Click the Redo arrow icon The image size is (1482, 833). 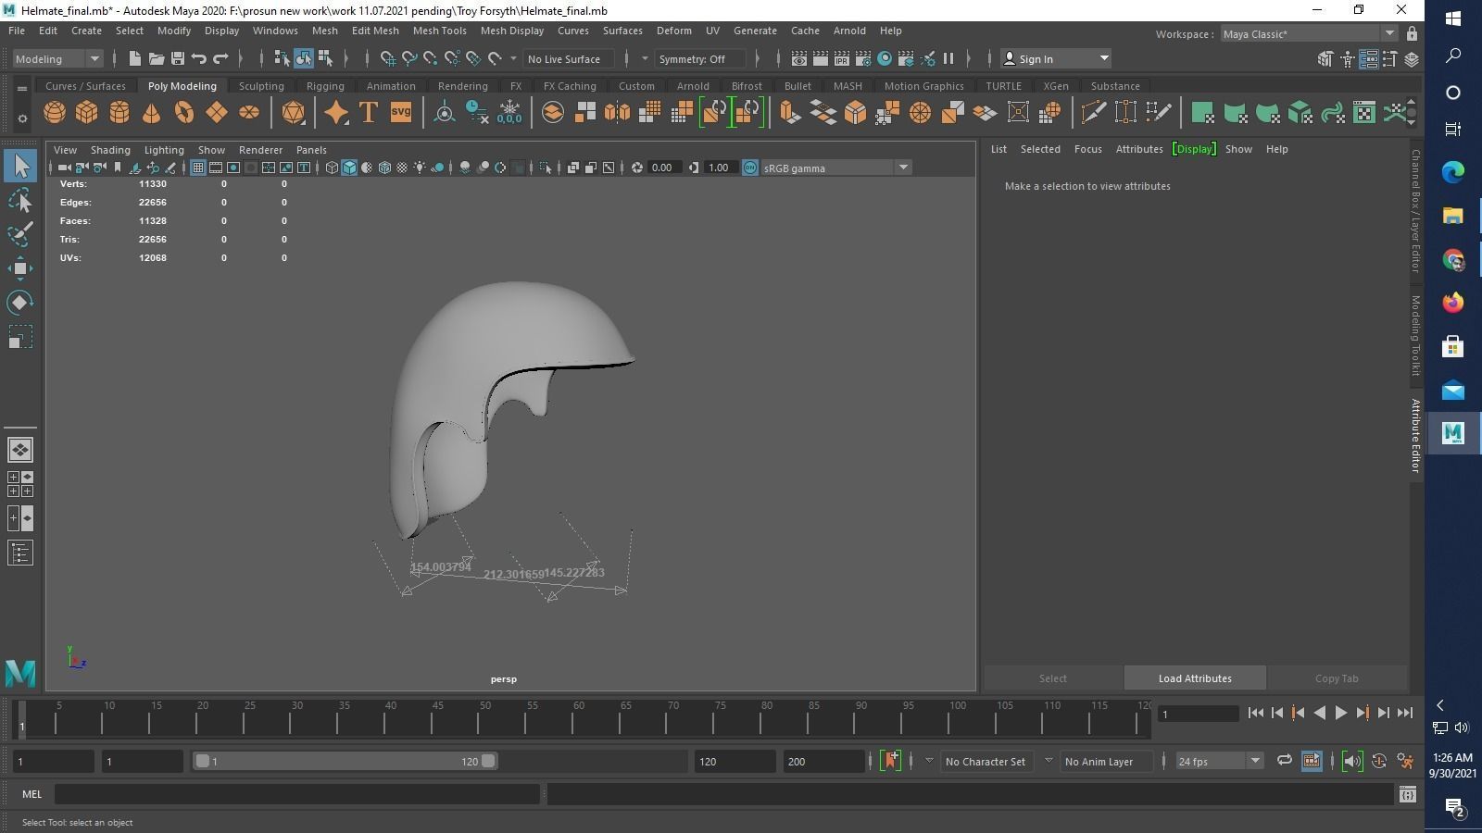click(220, 58)
